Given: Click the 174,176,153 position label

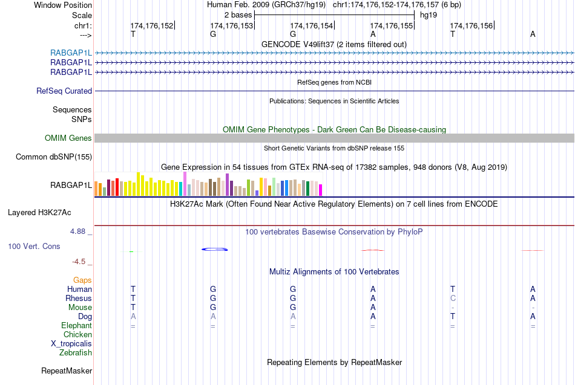Looking at the screenshot, I should [x=231, y=25].
